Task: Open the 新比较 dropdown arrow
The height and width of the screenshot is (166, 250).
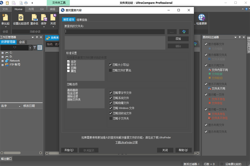Action: pos(6,27)
